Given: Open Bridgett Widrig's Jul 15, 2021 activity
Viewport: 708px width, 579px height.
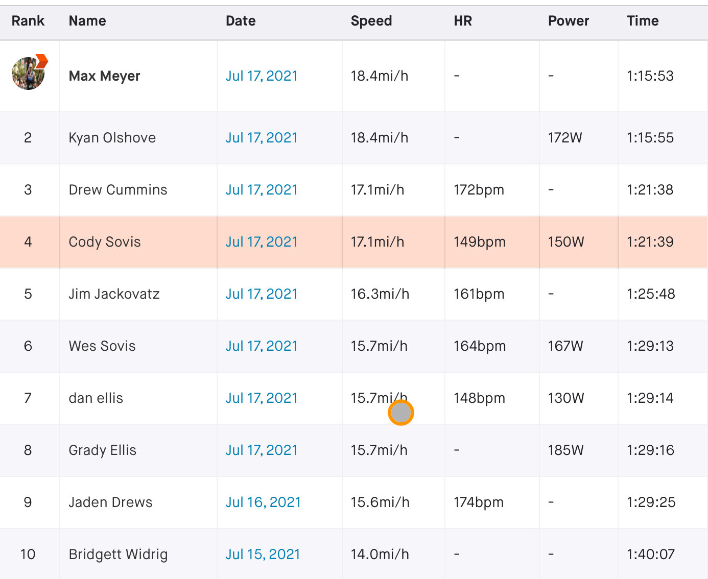Looking at the screenshot, I should [263, 554].
